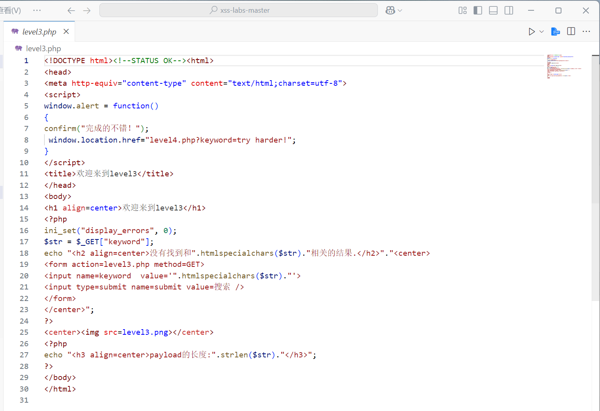Image resolution: width=600 pixels, height=411 pixels.
Task: Click the code minimap preview
Action: click(564, 67)
